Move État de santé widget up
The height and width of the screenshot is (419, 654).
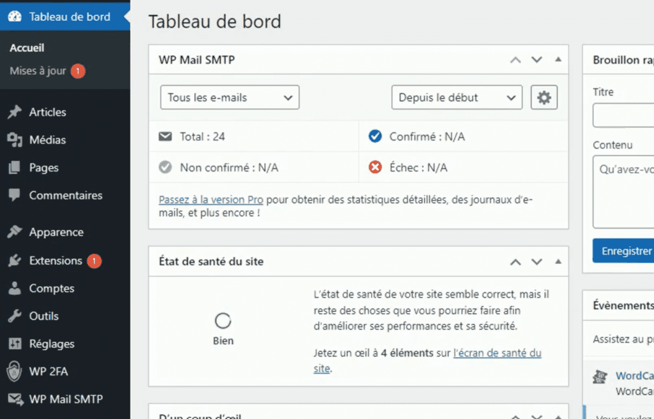coord(516,262)
